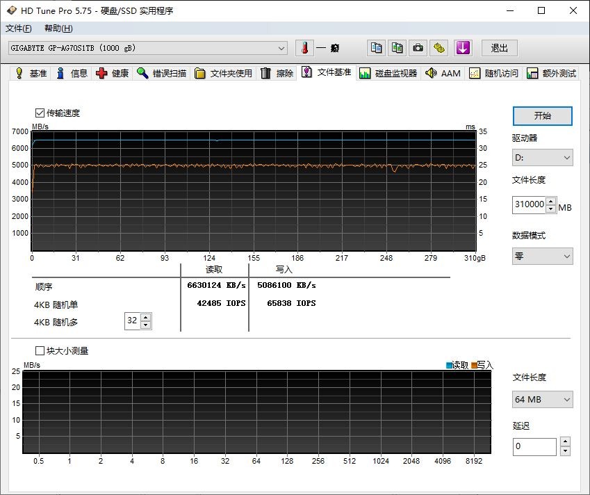Screen dimensions: 590x495
Task: Open the 文件(F) menu
Action: (19, 29)
